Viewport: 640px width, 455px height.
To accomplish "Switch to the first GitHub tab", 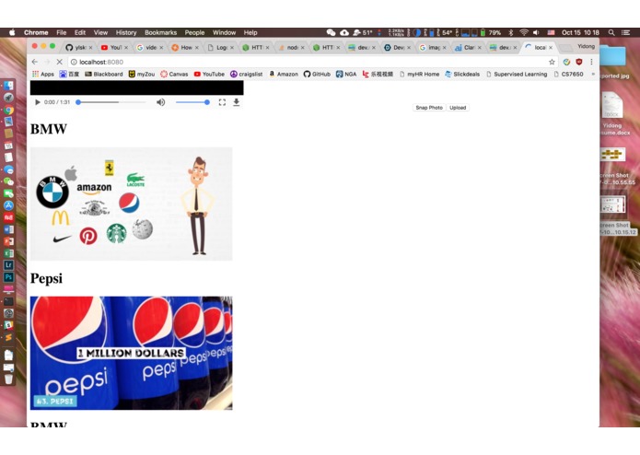I will [78, 48].
